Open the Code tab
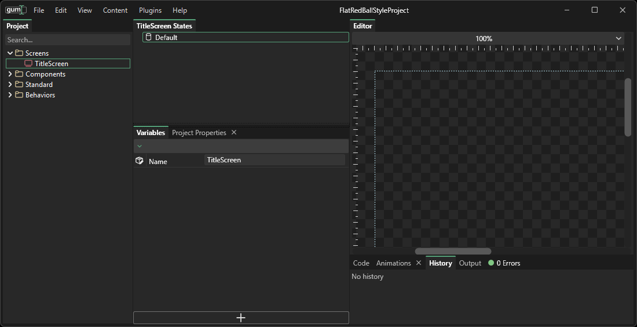 [361, 263]
